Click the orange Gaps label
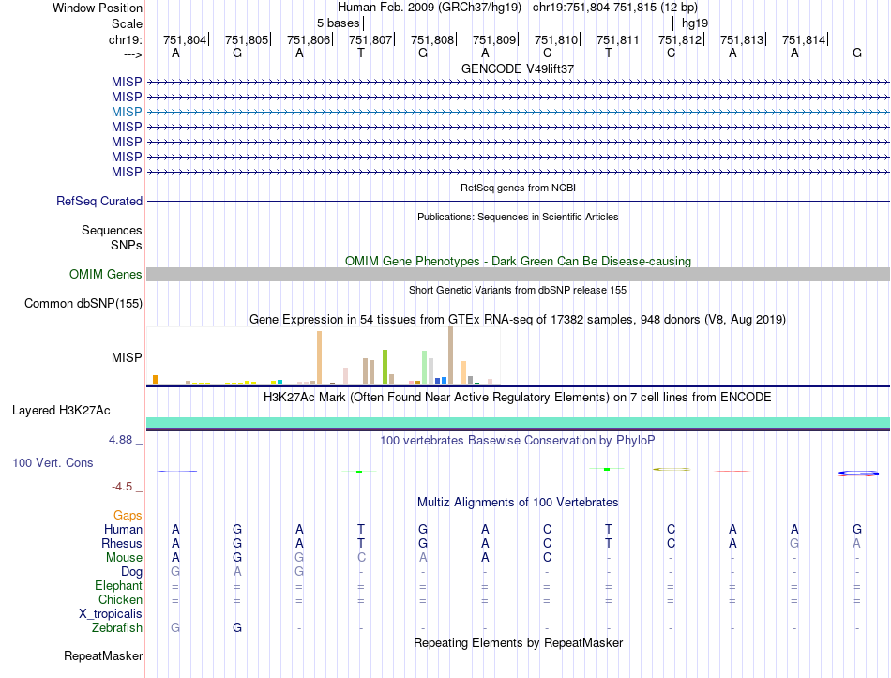891x678 pixels. 128,515
